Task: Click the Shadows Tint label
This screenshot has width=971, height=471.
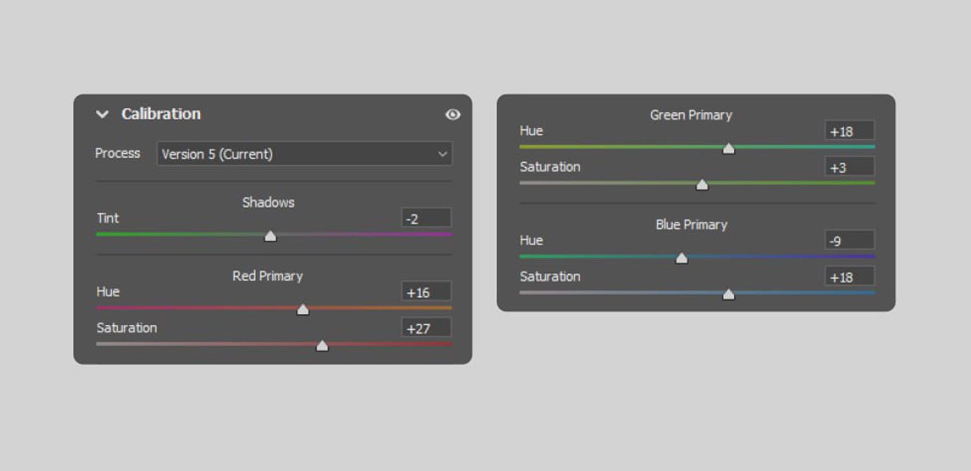Action: point(108,218)
